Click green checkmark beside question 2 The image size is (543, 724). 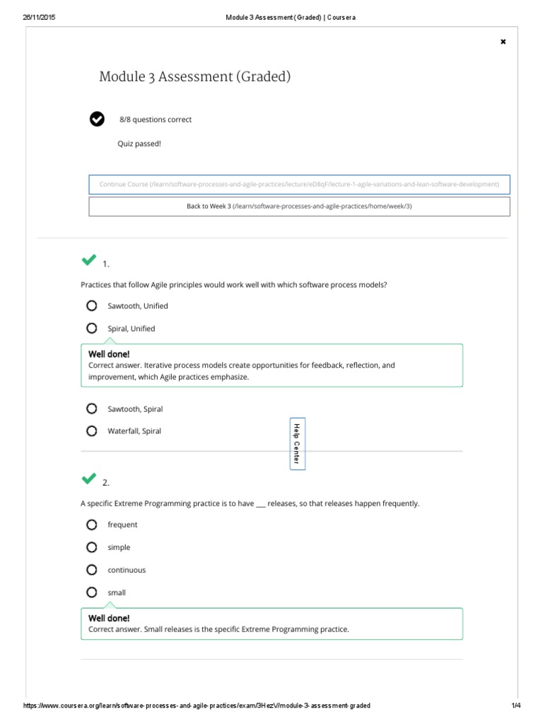[x=88, y=479]
